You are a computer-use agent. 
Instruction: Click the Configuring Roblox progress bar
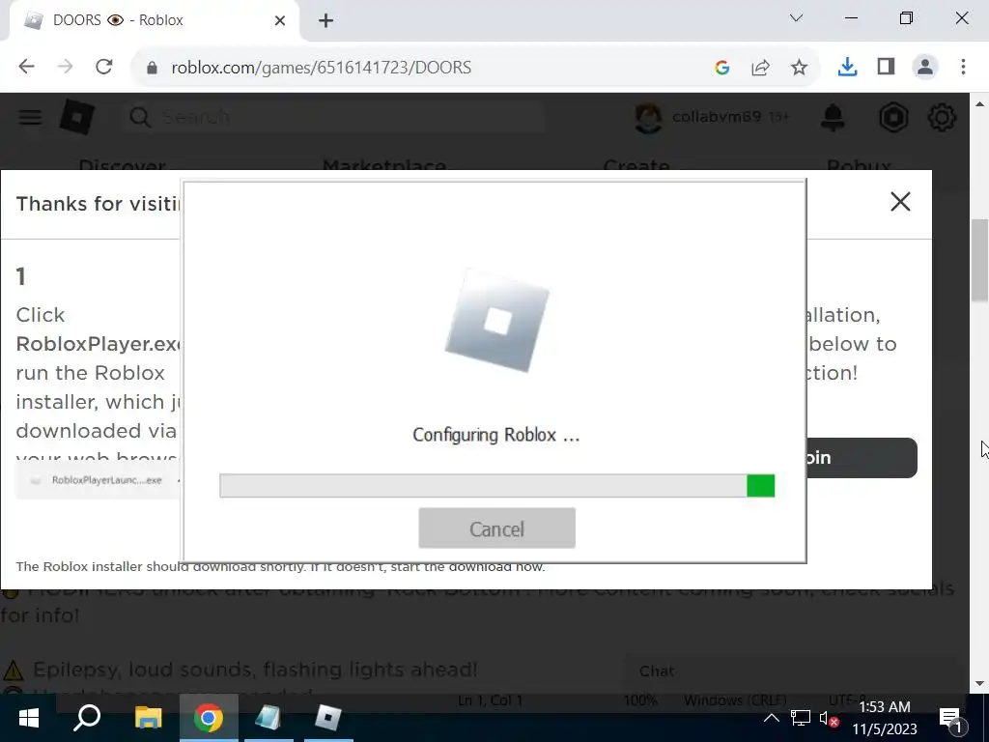[x=496, y=486]
